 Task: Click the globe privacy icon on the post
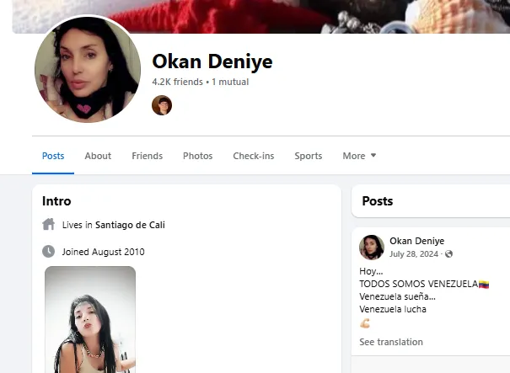[x=448, y=254]
